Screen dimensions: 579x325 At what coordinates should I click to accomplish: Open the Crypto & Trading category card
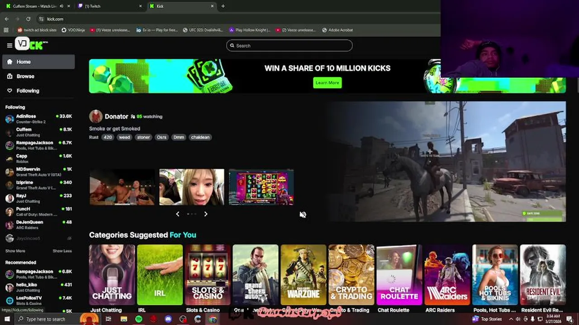[351, 275]
